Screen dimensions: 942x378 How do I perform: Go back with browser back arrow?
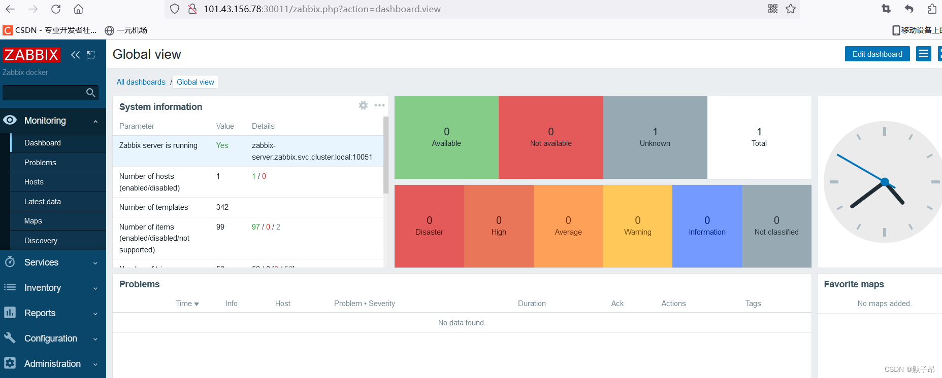click(x=10, y=9)
